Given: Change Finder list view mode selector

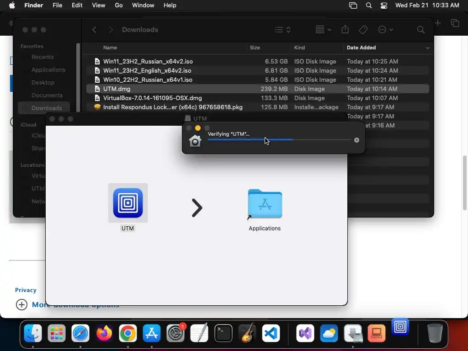Looking at the screenshot, I should pos(282,30).
